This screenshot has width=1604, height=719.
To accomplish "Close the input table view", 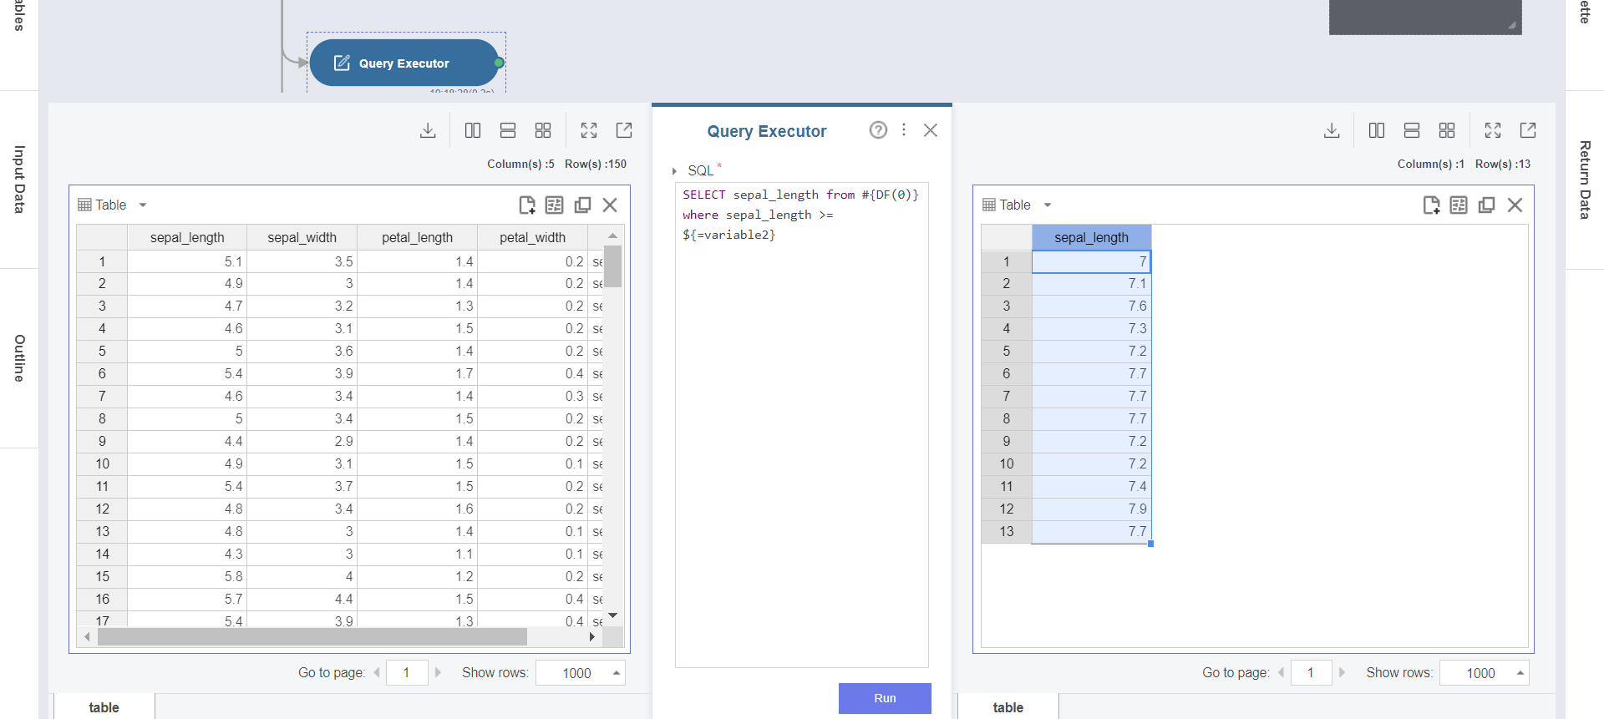I will coord(610,205).
